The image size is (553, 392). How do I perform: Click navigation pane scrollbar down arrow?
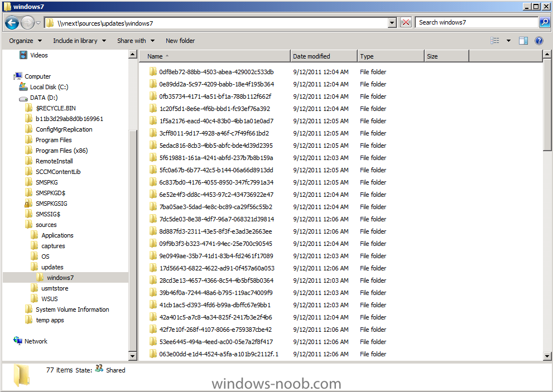[132, 356]
